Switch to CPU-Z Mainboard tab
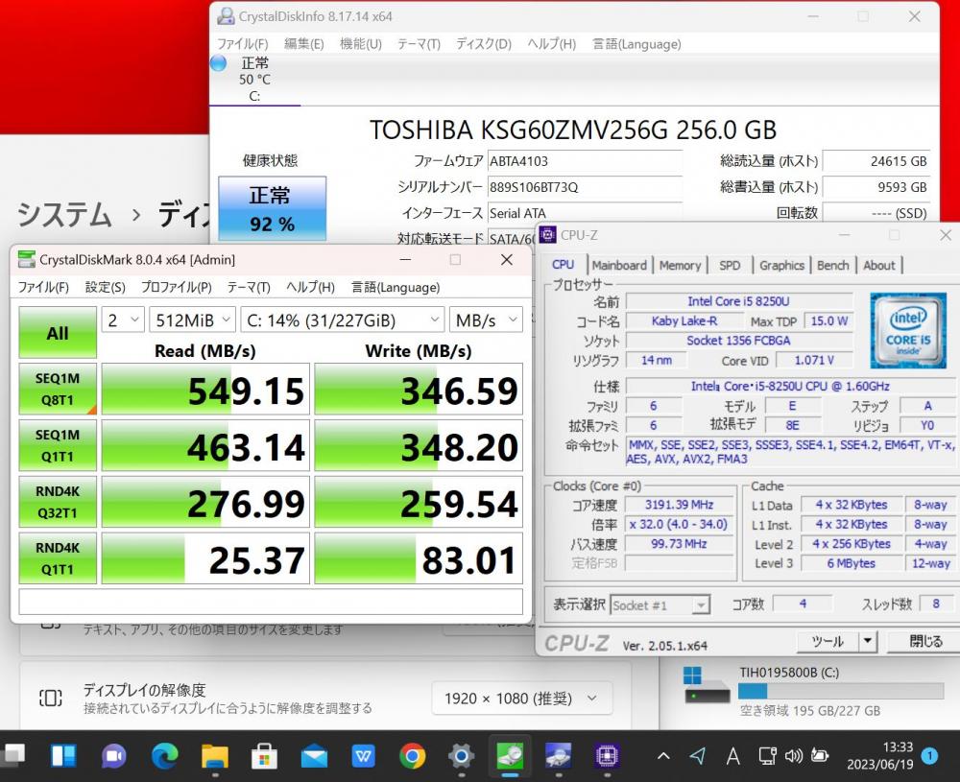 tap(619, 265)
